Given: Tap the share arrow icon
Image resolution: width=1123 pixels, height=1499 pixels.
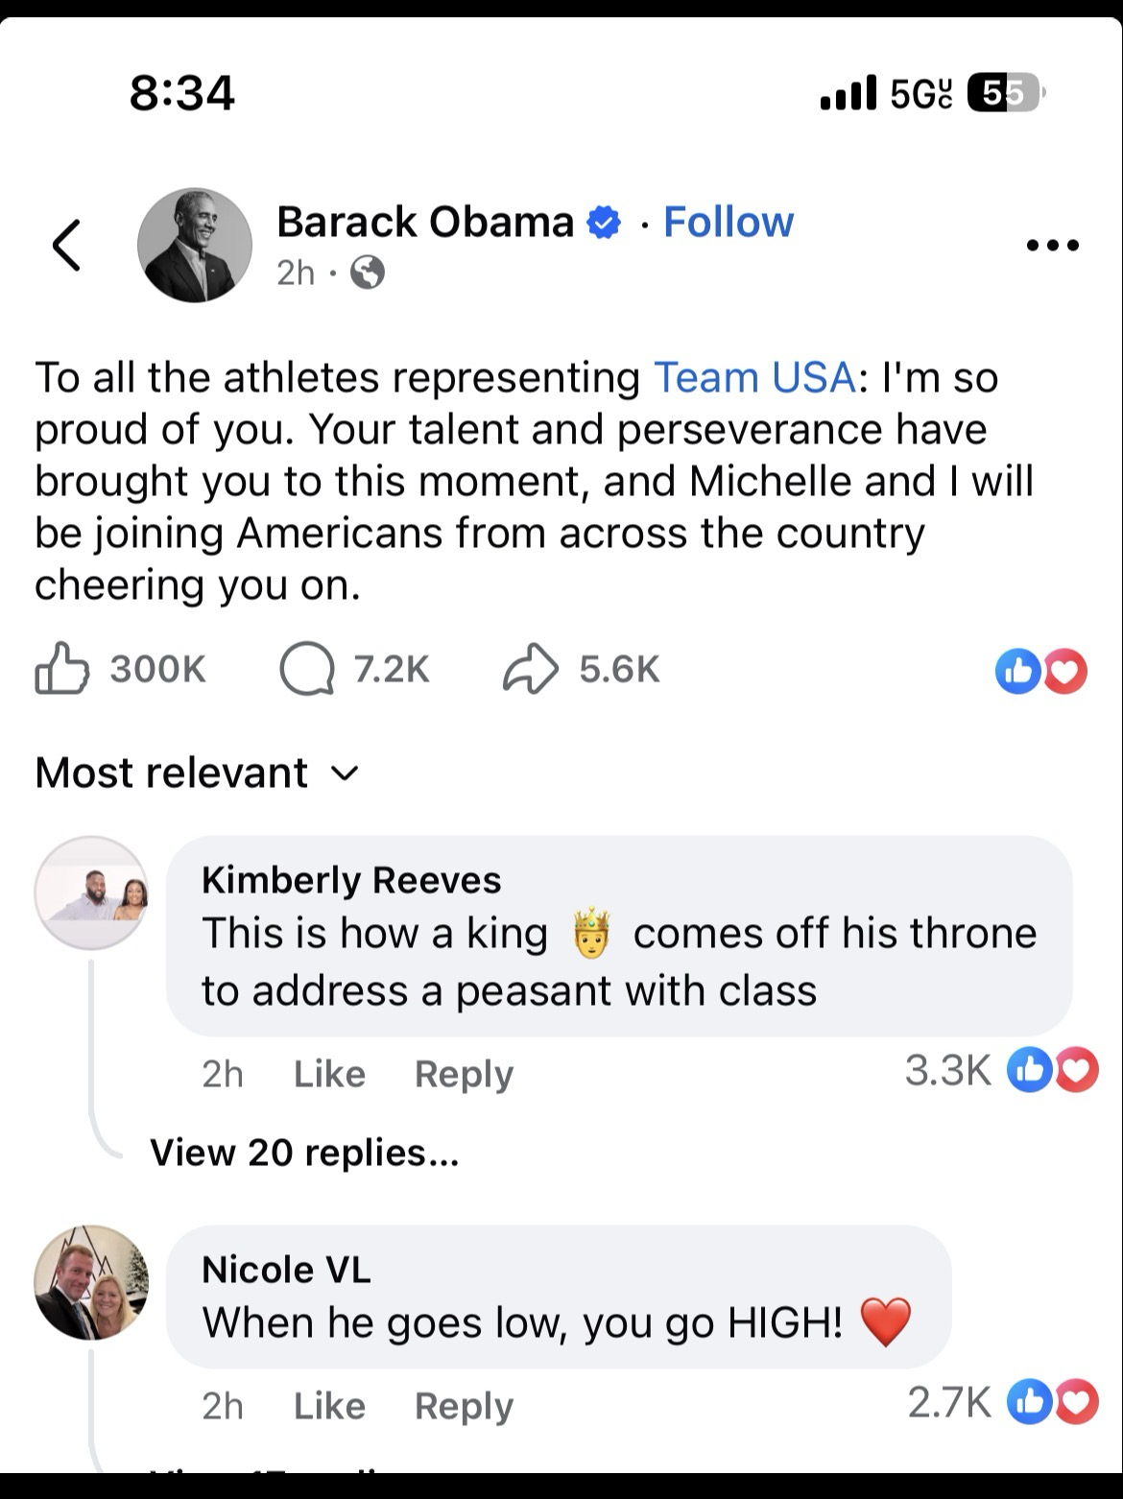Looking at the screenshot, I should tap(530, 669).
